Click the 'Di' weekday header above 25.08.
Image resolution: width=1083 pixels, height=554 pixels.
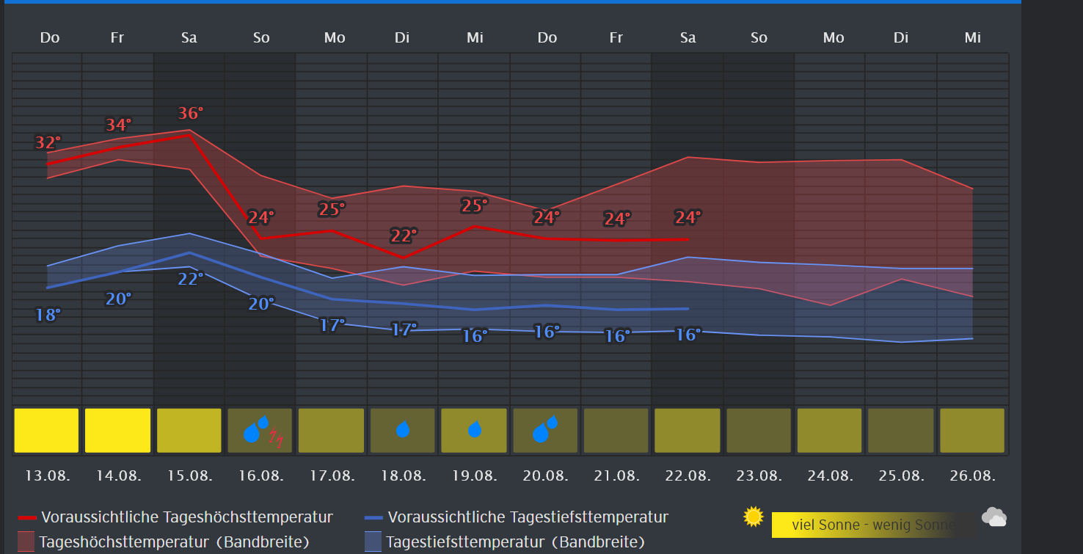(900, 37)
